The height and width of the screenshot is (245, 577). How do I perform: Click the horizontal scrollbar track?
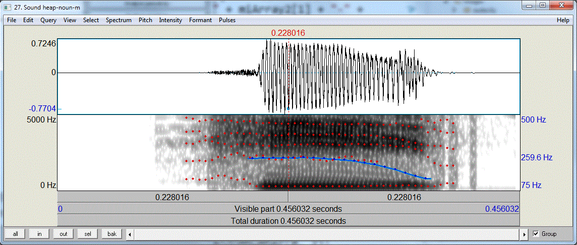point(327,234)
